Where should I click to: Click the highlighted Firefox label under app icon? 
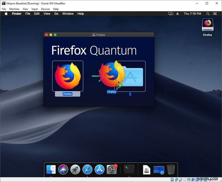68,94
